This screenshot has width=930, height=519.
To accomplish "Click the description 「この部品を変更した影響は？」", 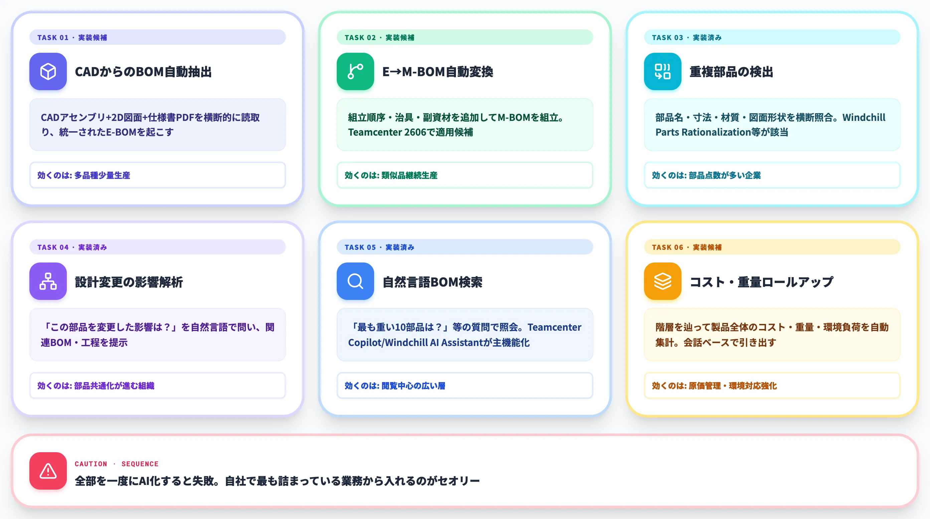I will point(157,335).
